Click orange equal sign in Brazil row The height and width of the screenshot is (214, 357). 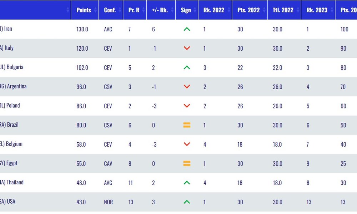coord(187,125)
